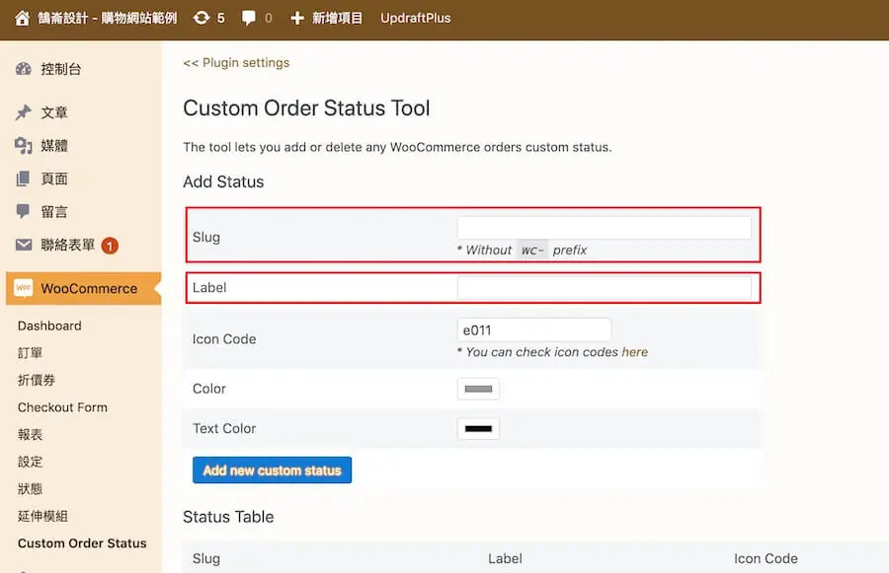Open the updates icon showing 5
Viewport: 889px width, 573px height.
tap(202, 18)
